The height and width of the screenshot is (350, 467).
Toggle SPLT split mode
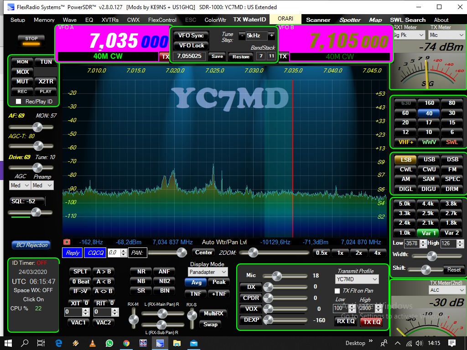(80, 272)
